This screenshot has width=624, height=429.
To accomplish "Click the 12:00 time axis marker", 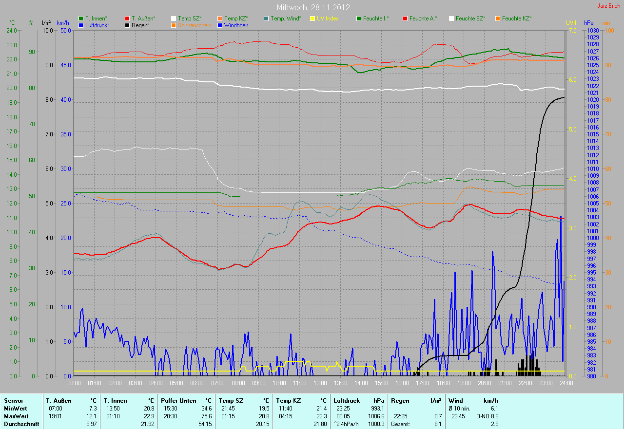I will [320, 383].
